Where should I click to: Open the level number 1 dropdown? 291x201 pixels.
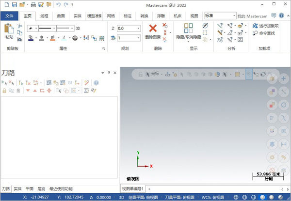(x=138, y=38)
